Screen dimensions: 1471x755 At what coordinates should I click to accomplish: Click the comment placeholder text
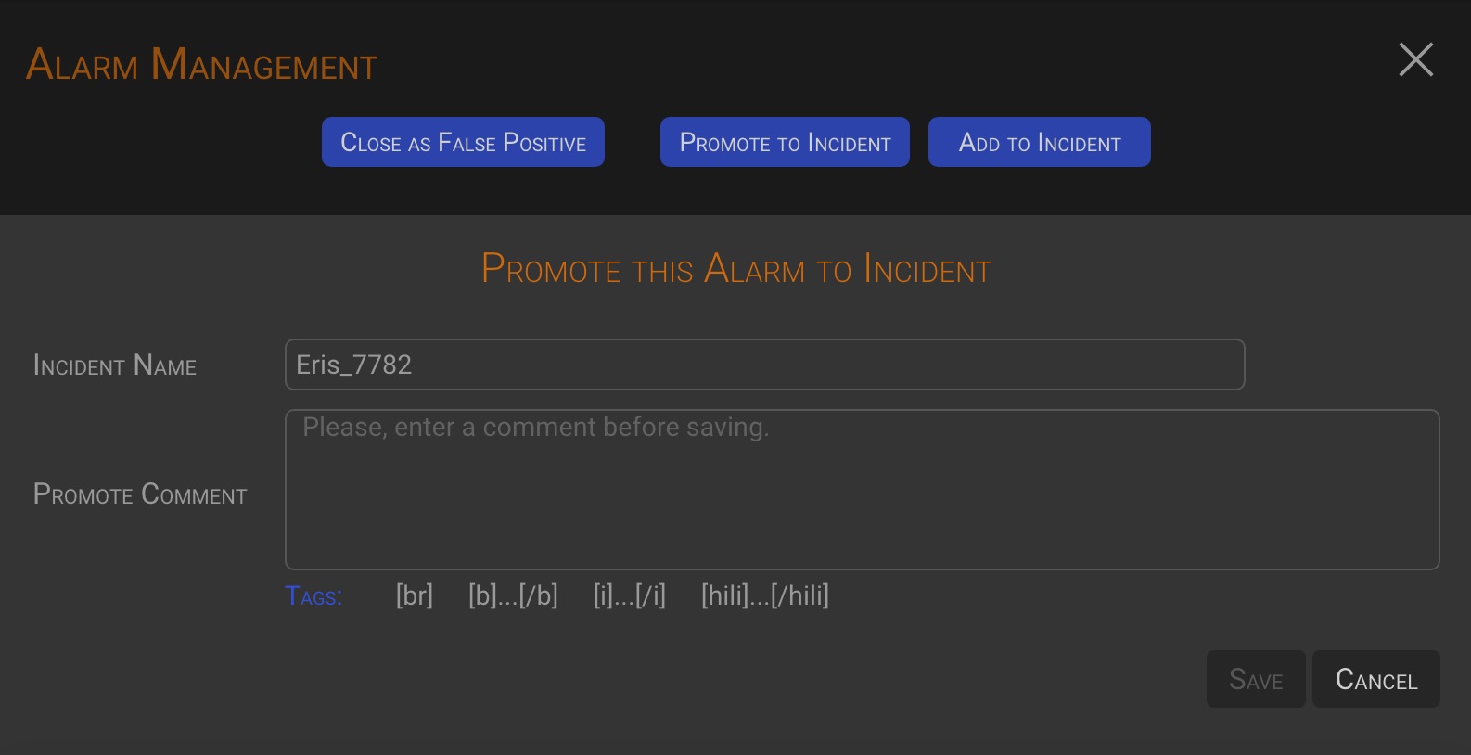[x=535, y=427]
